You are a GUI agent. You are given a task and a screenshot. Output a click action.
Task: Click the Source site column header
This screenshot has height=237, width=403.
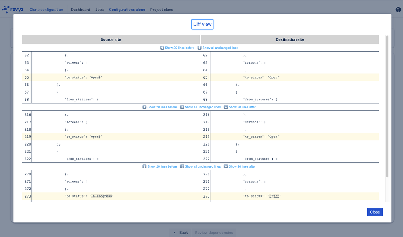[x=111, y=39]
